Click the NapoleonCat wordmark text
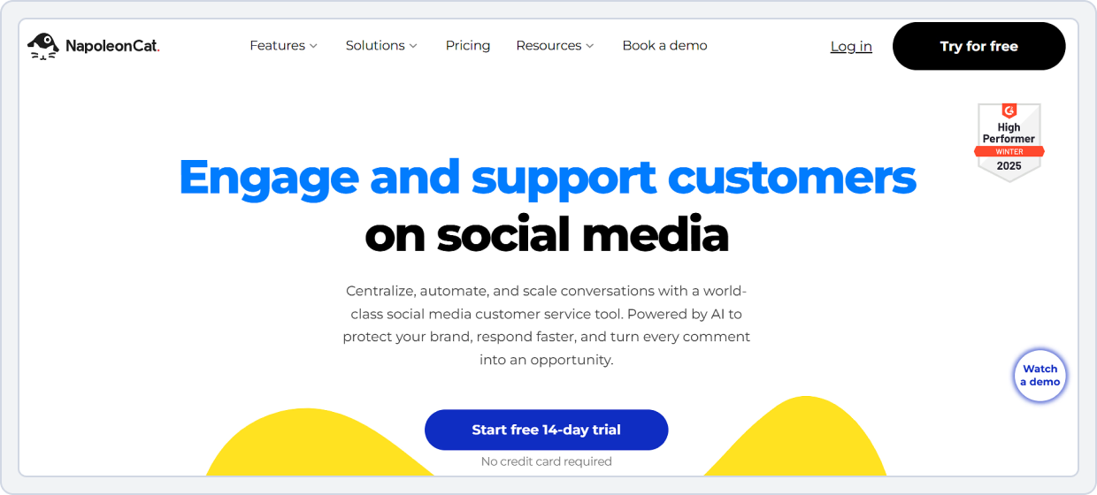The height and width of the screenshot is (495, 1097). click(x=112, y=46)
